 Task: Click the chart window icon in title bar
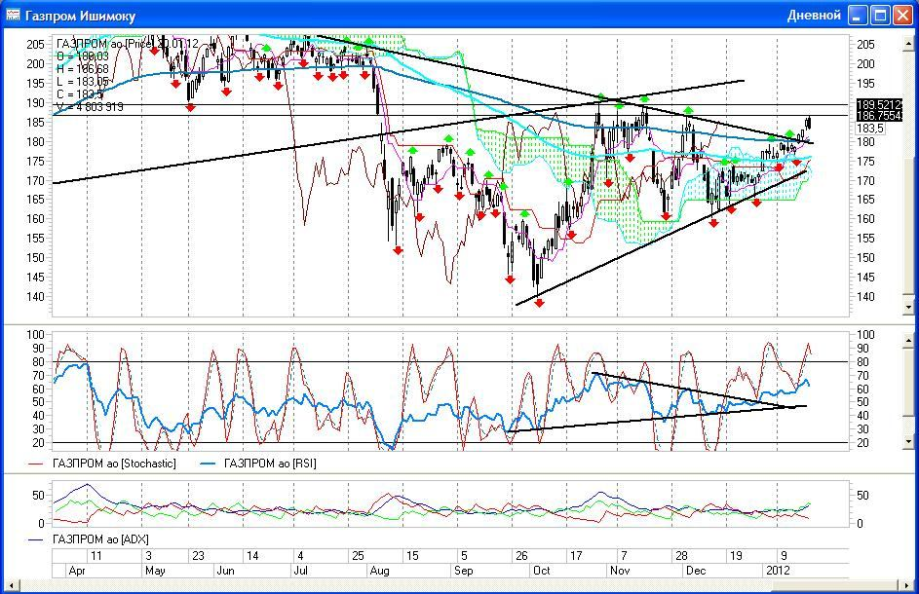[13, 16]
